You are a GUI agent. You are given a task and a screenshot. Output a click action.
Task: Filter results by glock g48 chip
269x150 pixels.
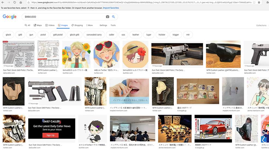coord(74,35)
